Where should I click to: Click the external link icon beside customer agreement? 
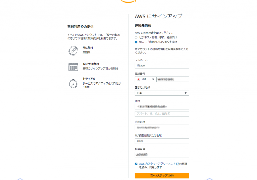click(178, 164)
